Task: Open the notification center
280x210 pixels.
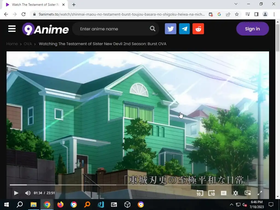Action: pyautogui.click(x=271, y=205)
